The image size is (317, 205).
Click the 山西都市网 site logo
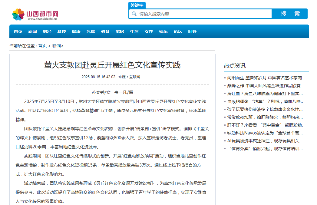point(35,14)
